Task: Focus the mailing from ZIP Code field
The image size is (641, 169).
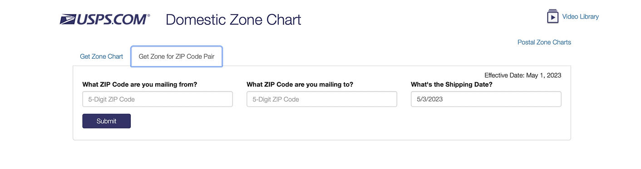Action: pyautogui.click(x=158, y=99)
